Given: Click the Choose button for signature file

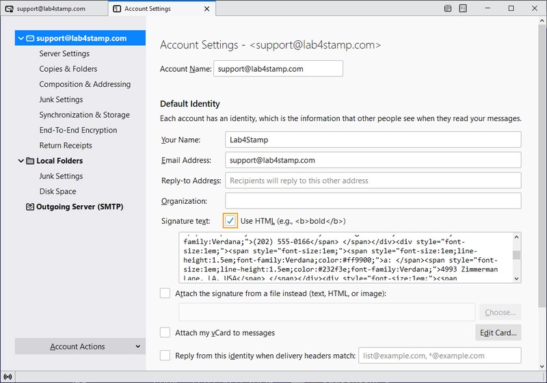Looking at the screenshot, I should click(501, 312).
